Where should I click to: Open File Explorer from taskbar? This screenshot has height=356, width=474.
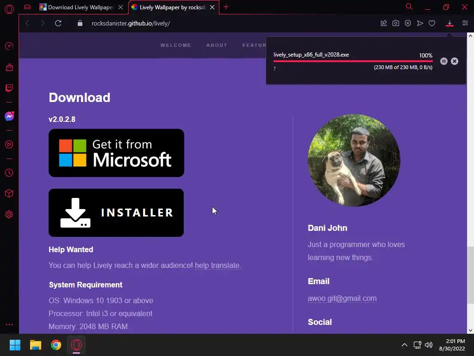click(35, 345)
